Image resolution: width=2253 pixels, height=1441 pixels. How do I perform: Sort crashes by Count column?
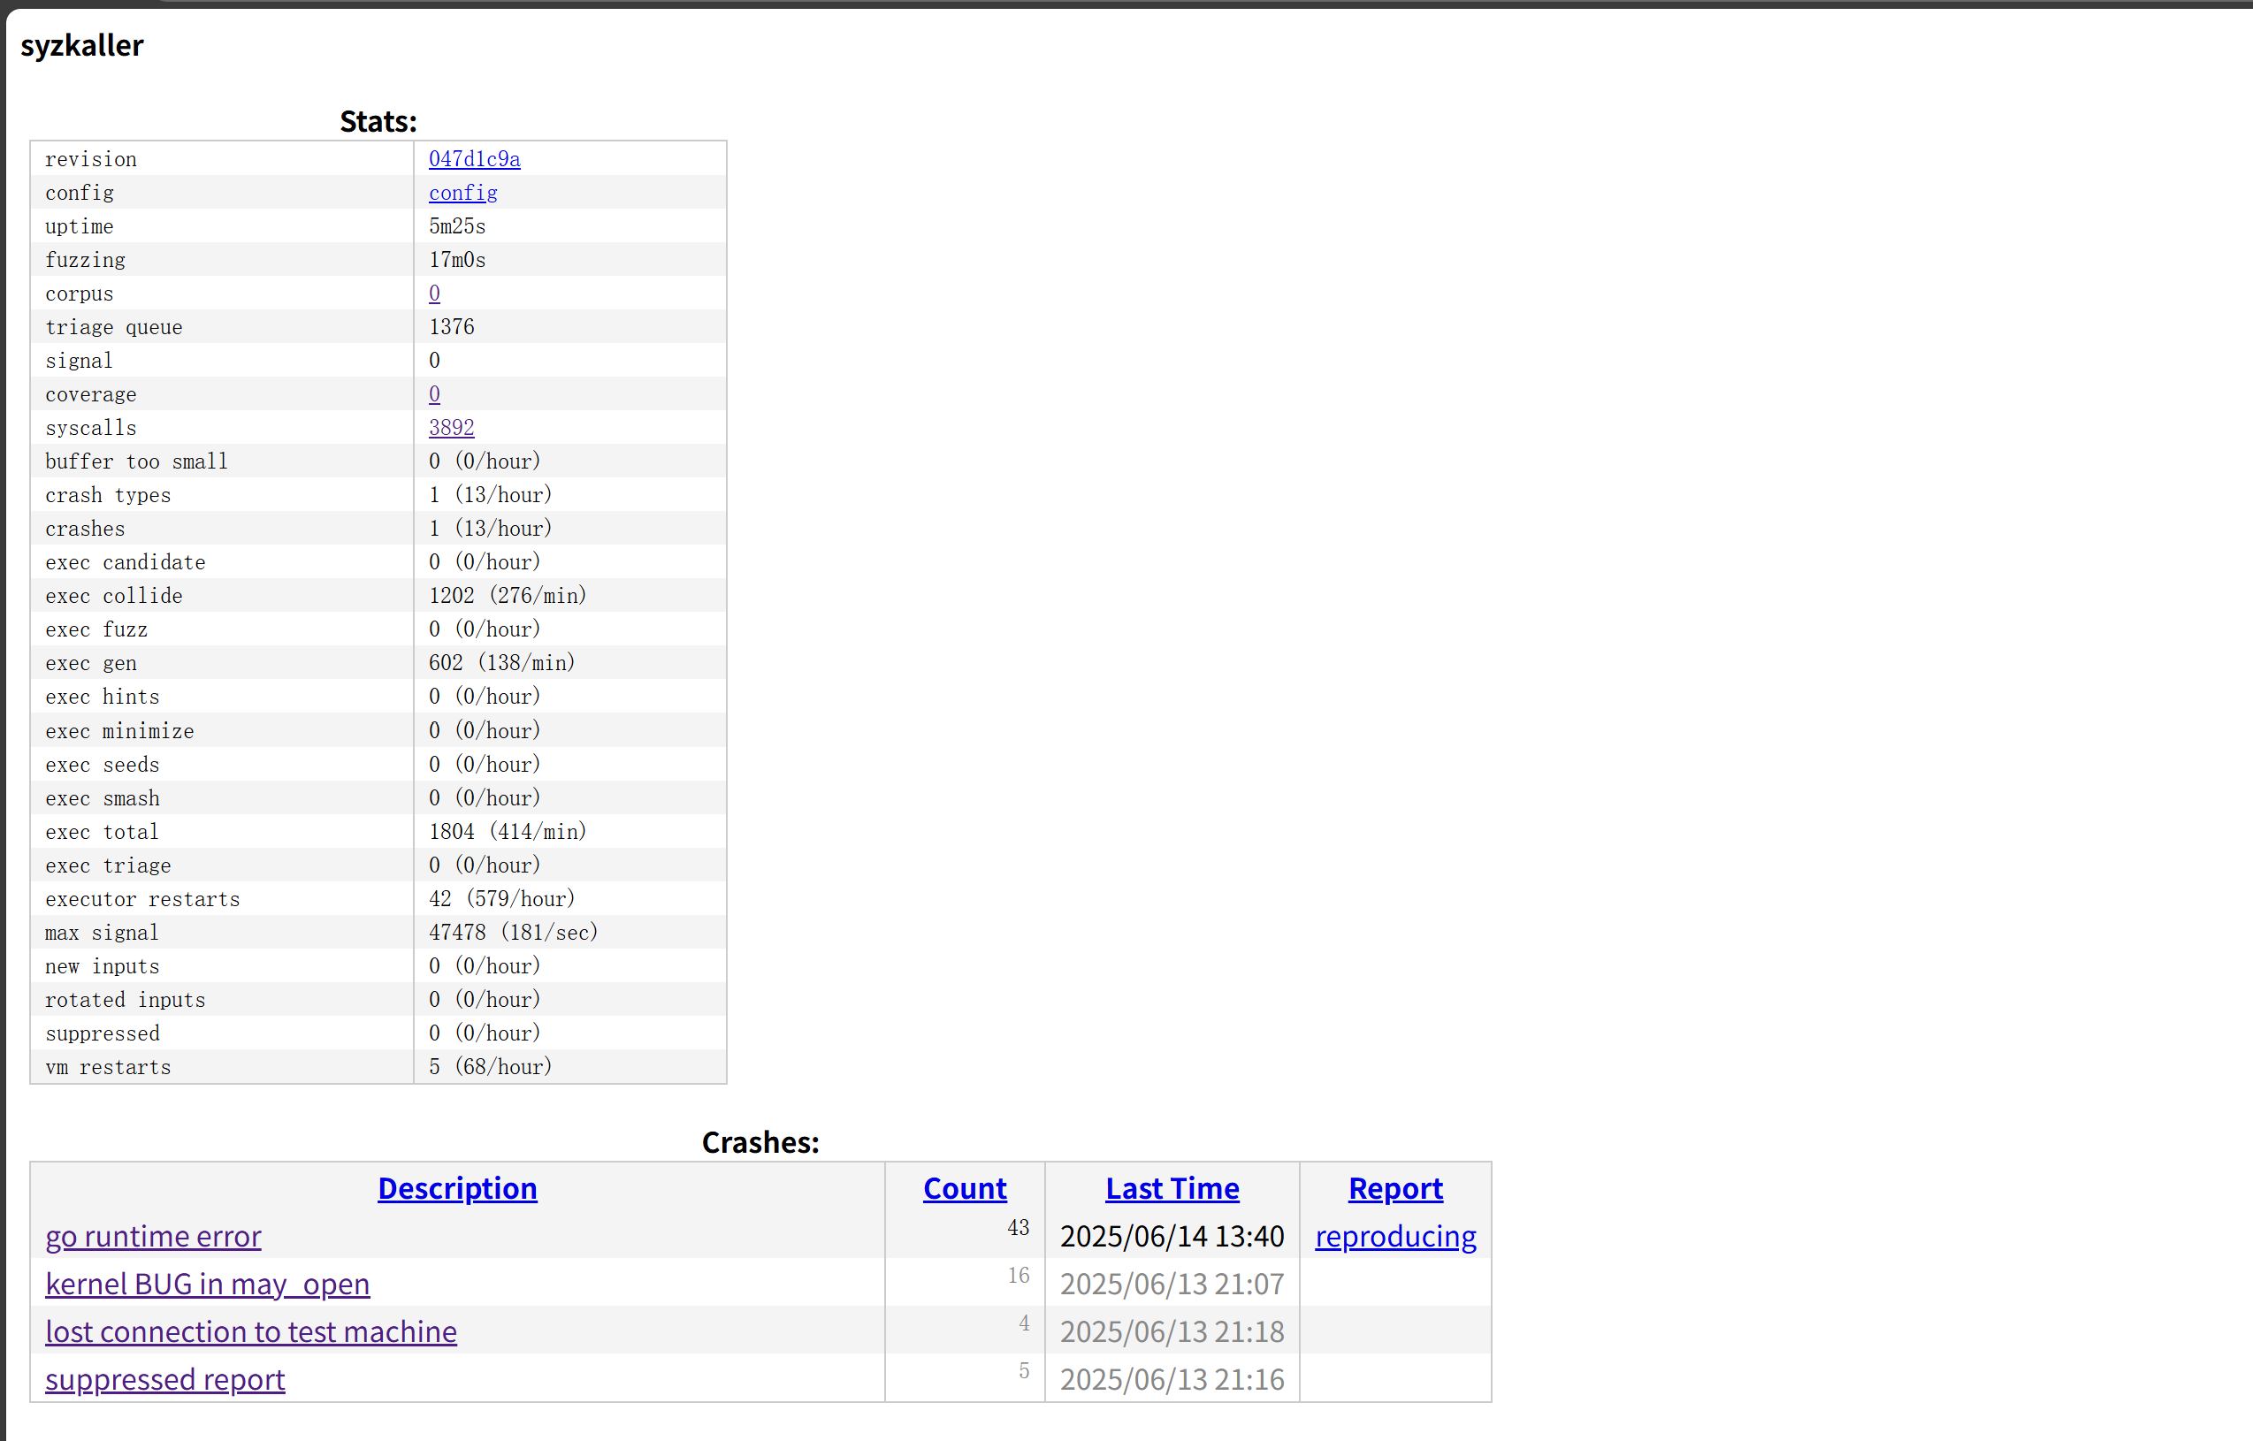click(x=964, y=1188)
